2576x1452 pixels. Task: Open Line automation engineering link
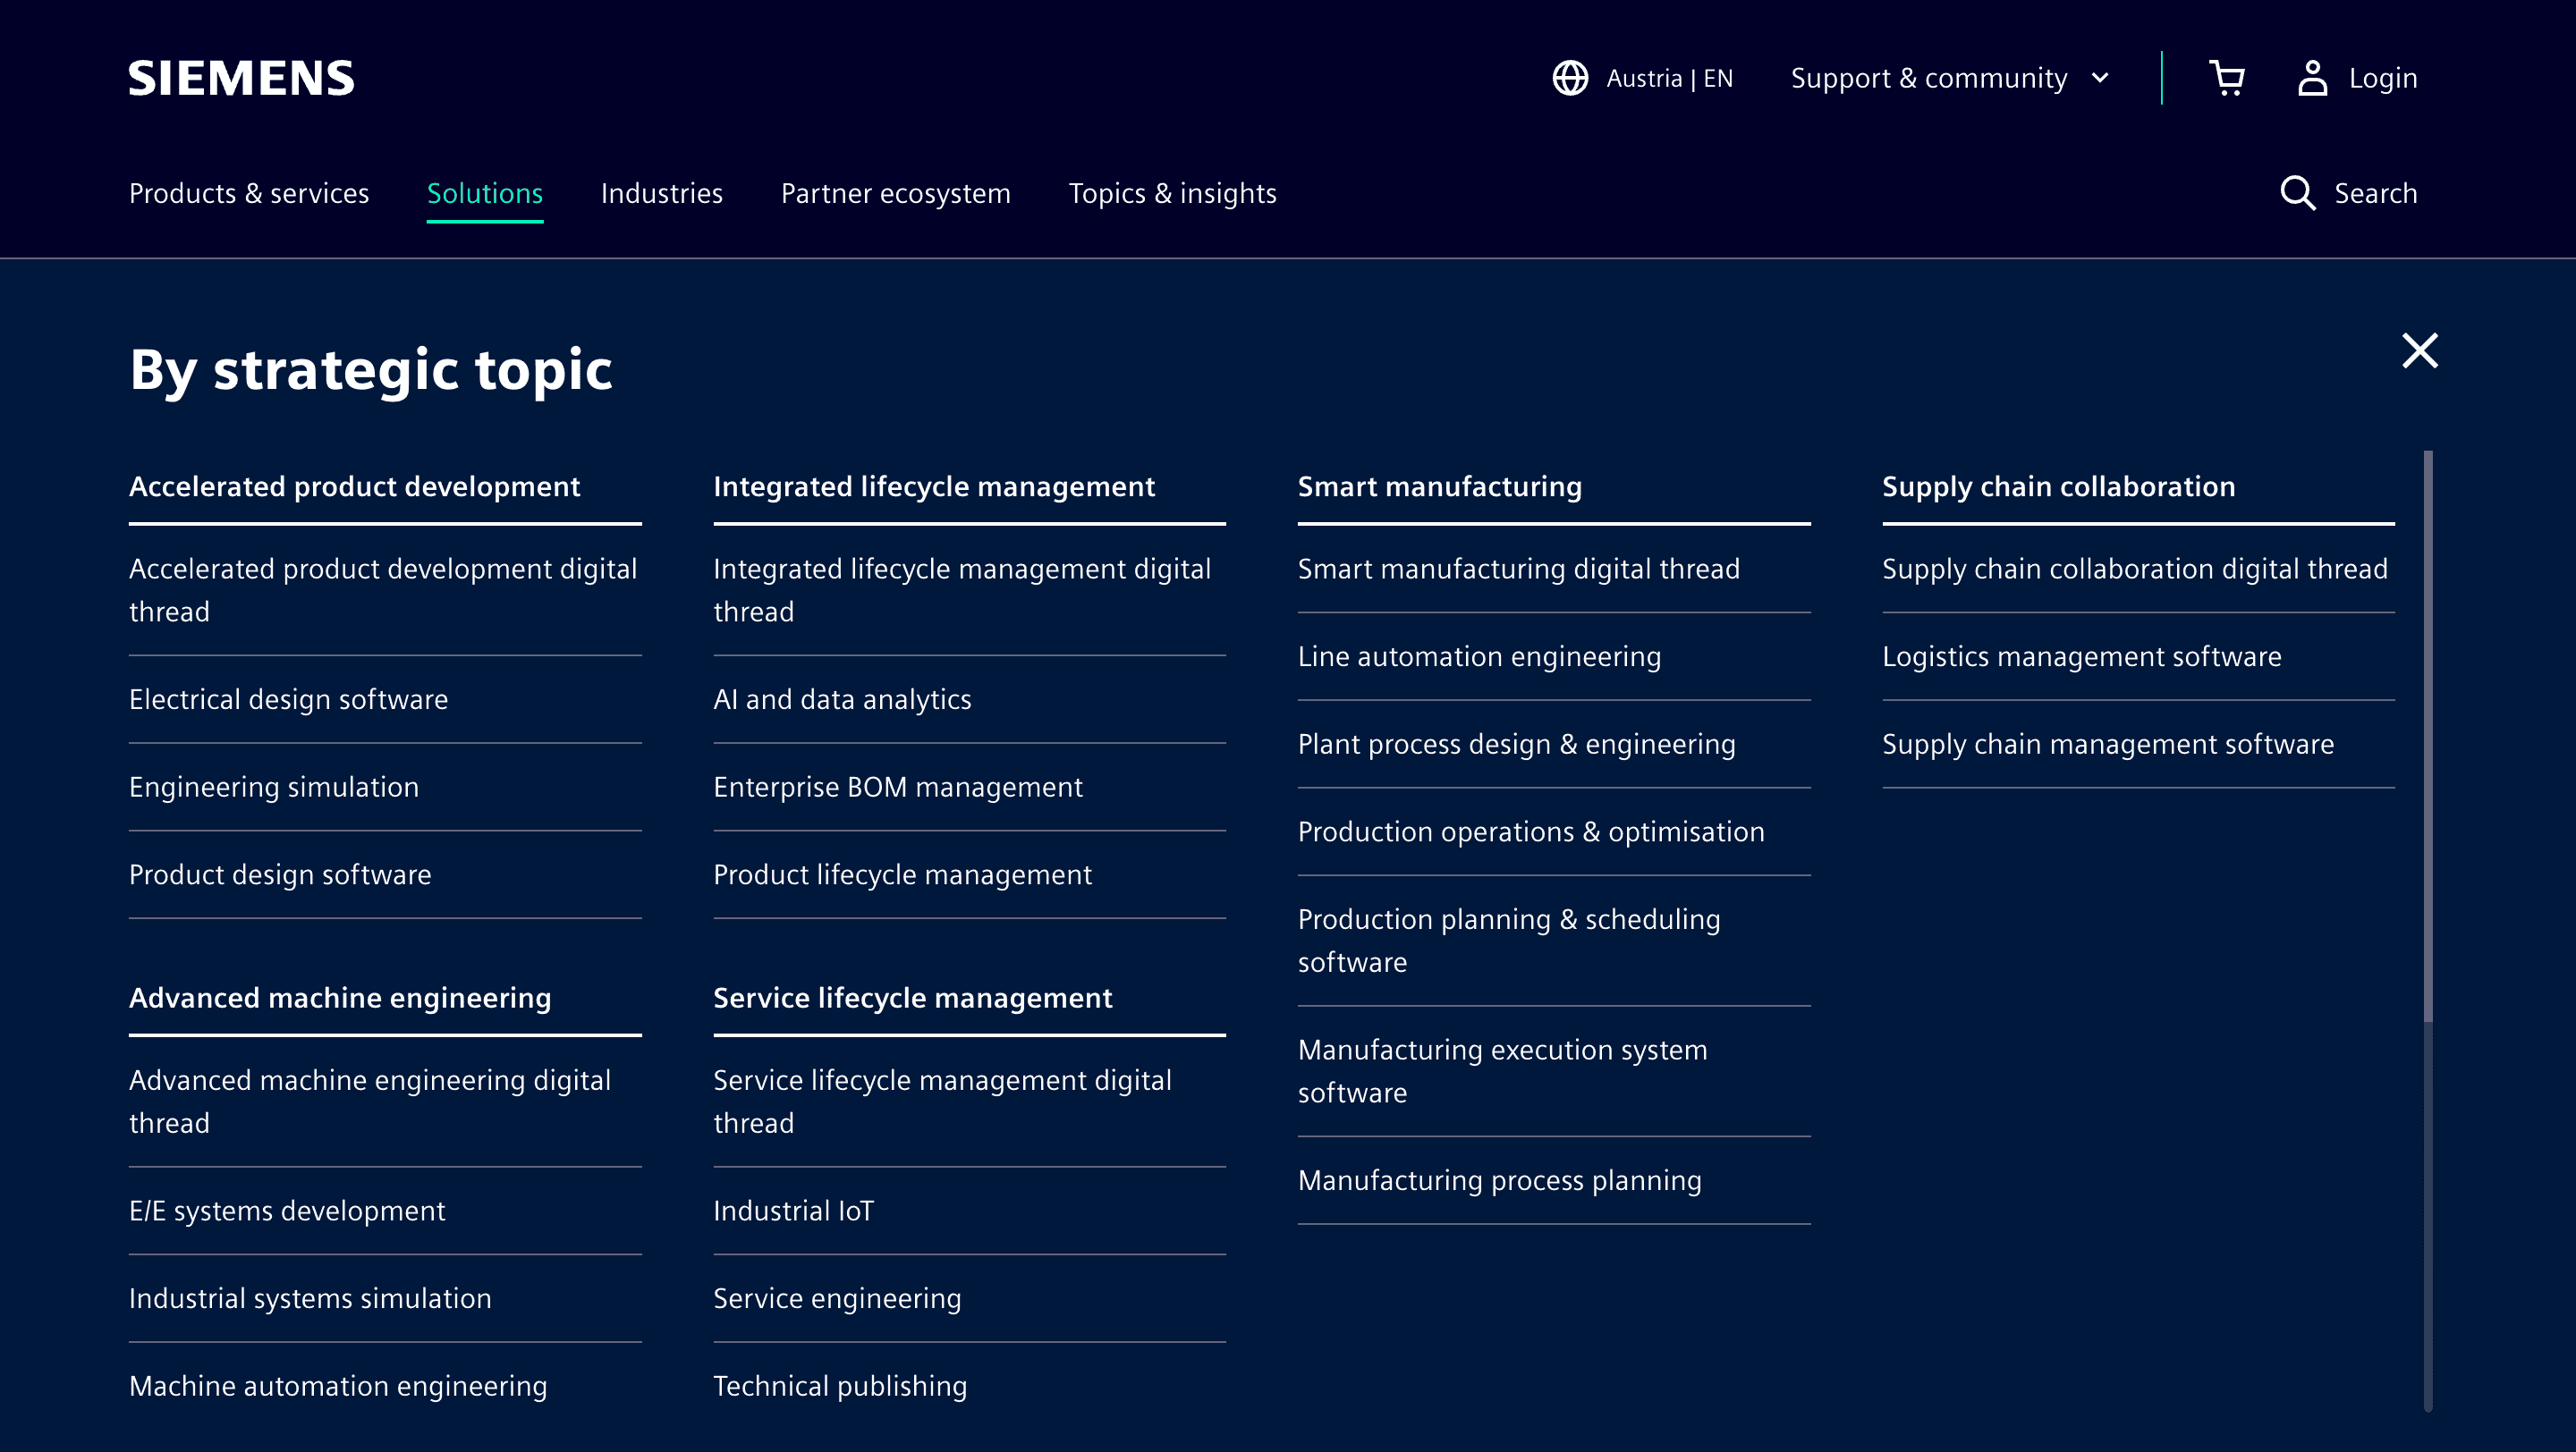tap(1479, 655)
